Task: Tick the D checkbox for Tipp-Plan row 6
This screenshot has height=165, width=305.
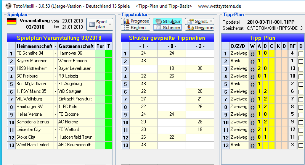Action: coord(301,92)
